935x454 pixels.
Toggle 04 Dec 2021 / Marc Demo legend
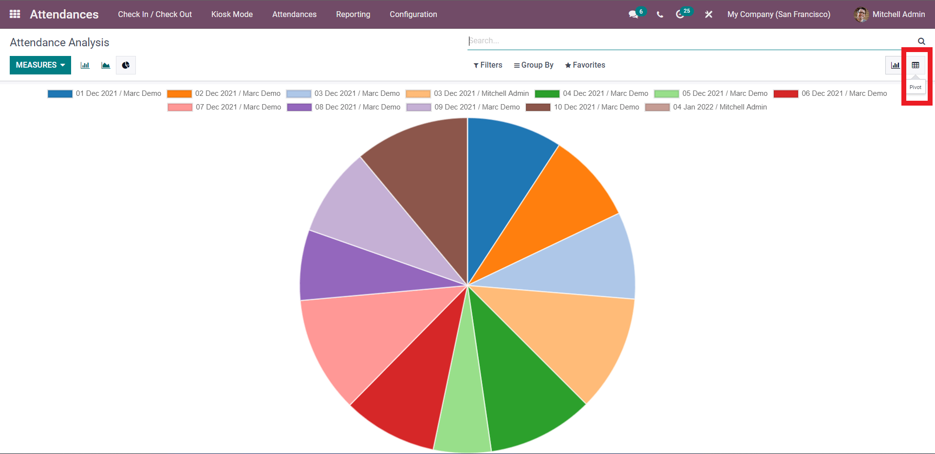coord(592,93)
